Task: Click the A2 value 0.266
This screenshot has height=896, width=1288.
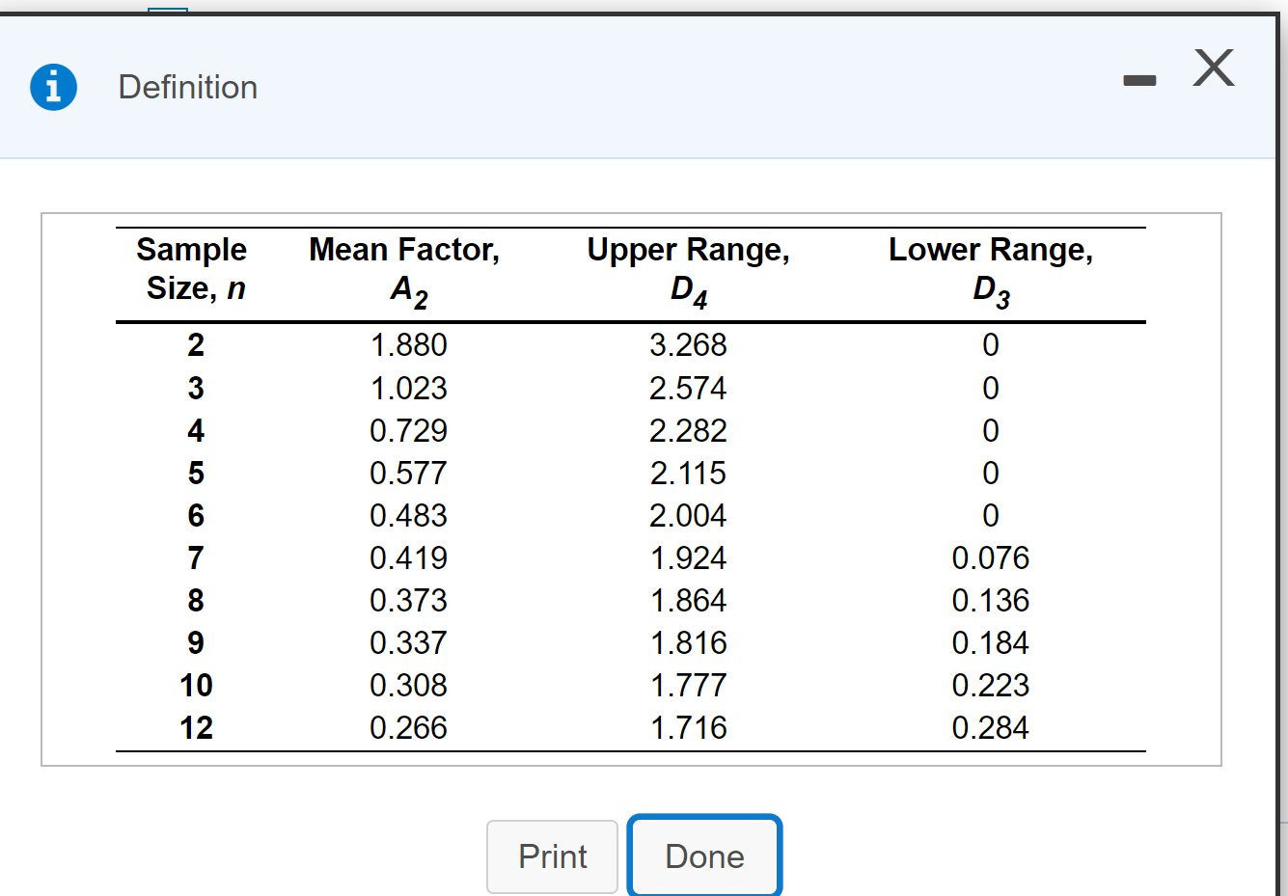Action: [x=409, y=727]
